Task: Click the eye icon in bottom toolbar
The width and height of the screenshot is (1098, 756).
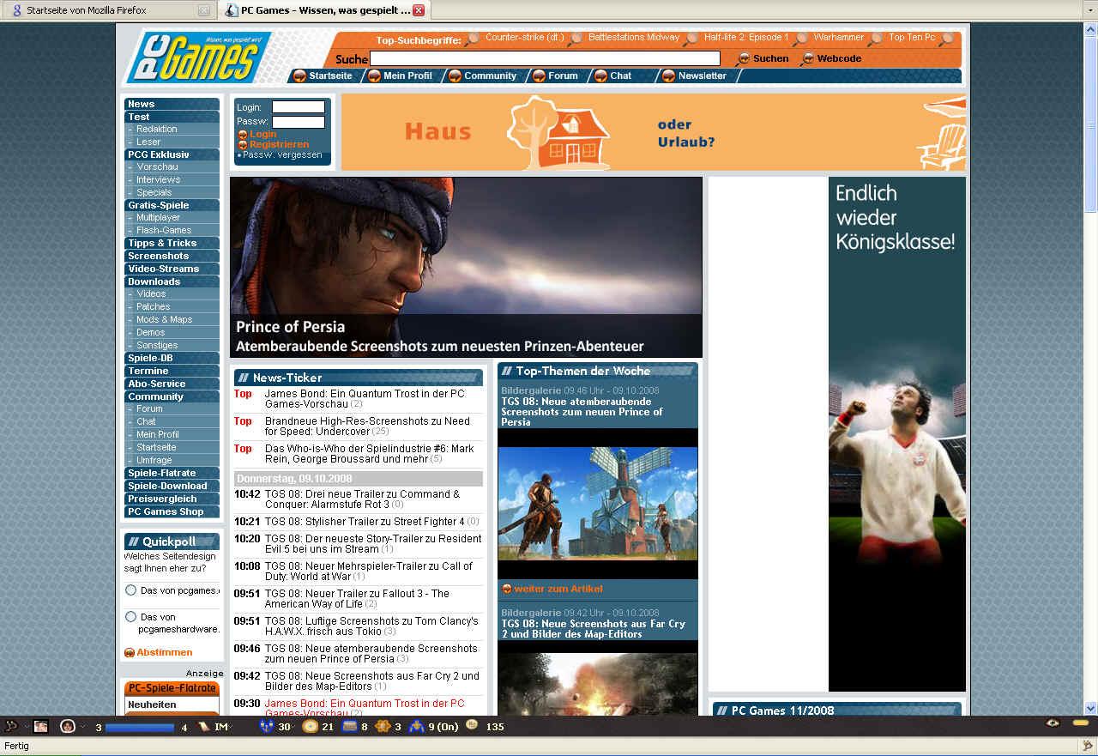Action: 1053,723
